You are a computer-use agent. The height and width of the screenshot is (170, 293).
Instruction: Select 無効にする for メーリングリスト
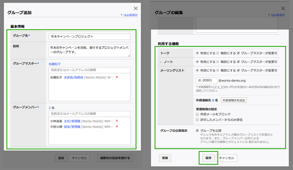click(218, 70)
